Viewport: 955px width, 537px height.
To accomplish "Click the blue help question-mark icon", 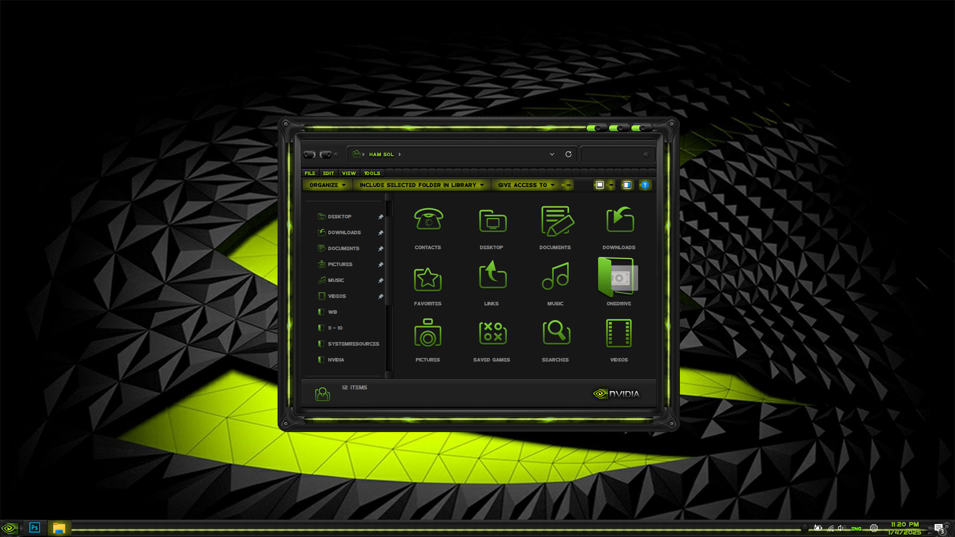I will click(645, 185).
